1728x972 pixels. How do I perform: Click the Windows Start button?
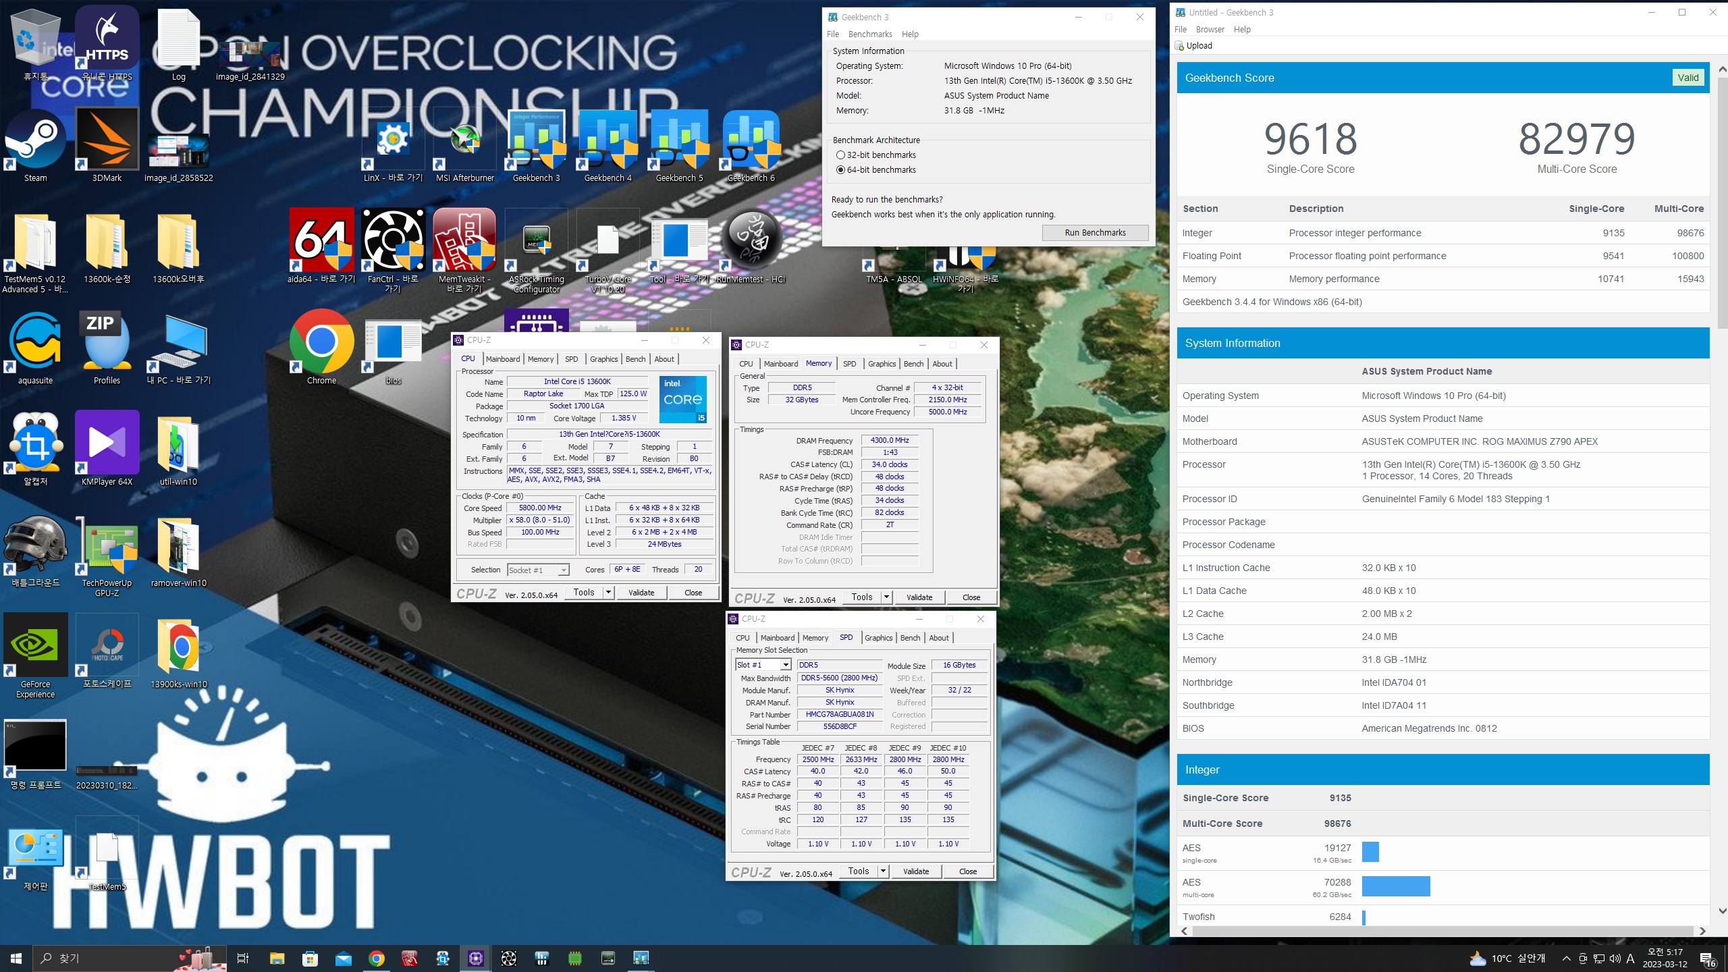(16, 959)
